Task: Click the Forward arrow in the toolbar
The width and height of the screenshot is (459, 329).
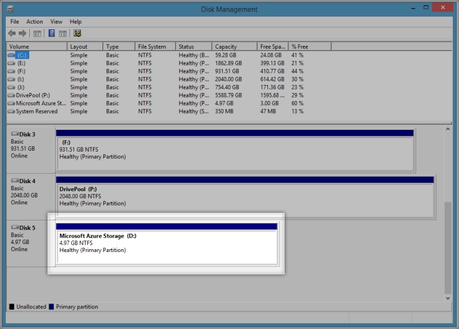Action: pyautogui.click(x=22, y=33)
